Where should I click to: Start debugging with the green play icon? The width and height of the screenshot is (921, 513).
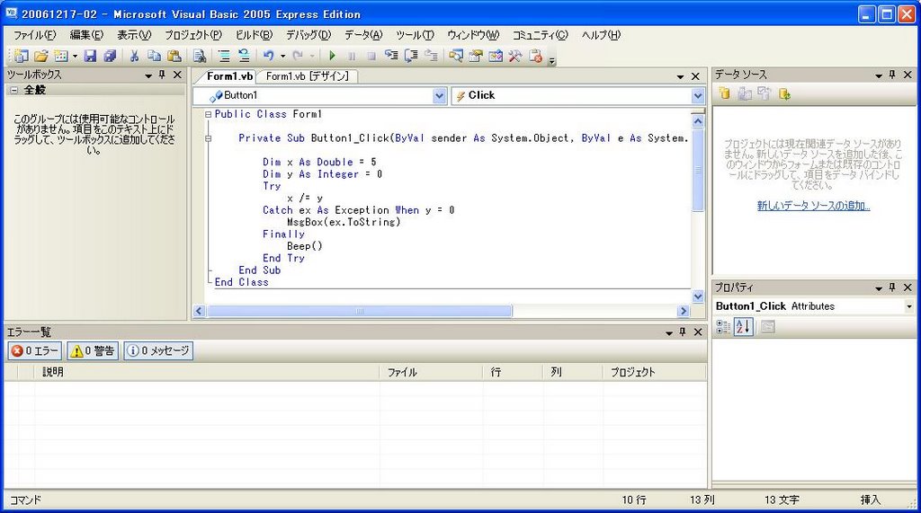pos(333,56)
